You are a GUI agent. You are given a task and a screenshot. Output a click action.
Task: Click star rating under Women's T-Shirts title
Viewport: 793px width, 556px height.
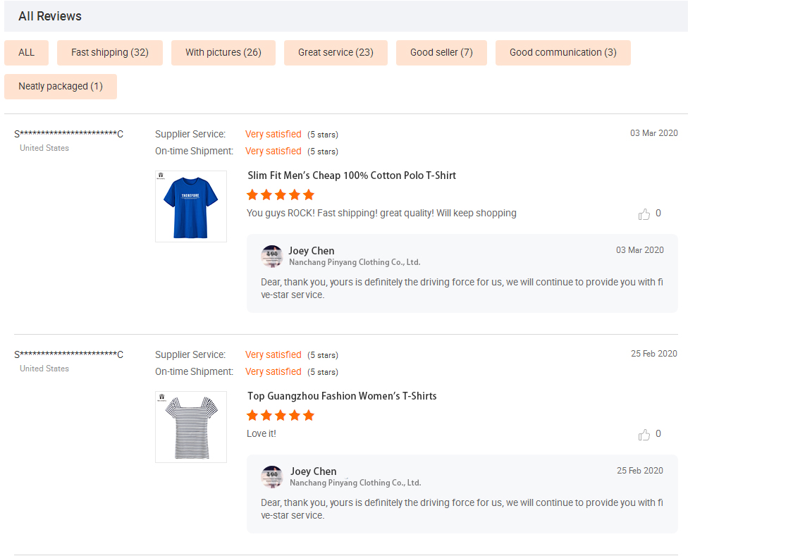pos(281,416)
